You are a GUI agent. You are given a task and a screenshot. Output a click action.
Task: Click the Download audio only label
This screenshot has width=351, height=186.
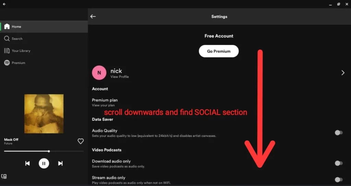click(111, 161)
